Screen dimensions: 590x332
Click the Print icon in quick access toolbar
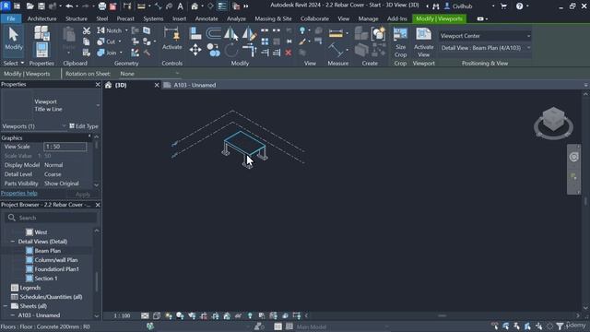102,6
